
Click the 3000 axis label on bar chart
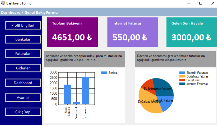(53, 72)
